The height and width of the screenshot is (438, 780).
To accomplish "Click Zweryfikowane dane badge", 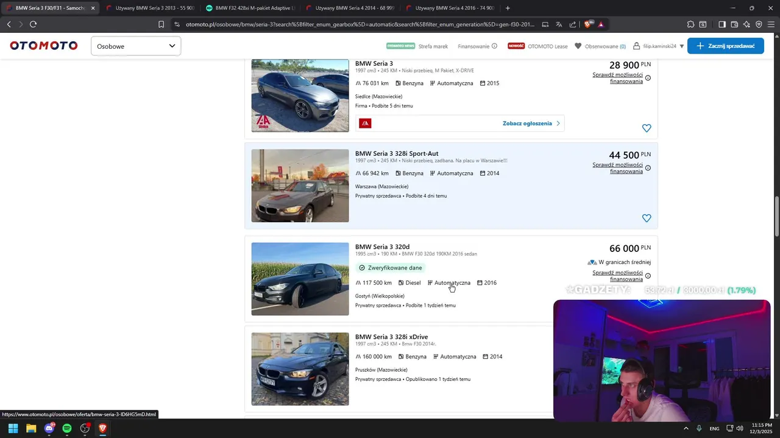I will pos(390,268).
